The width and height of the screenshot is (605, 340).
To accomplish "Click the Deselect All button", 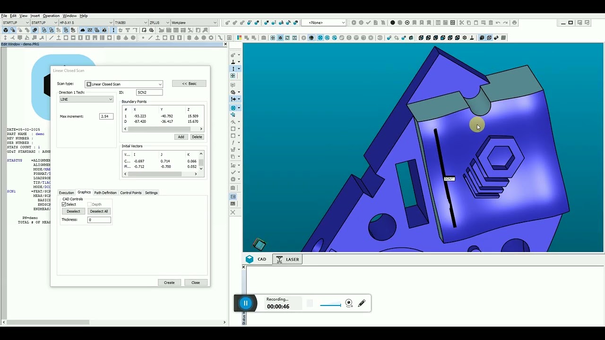I will 99,211.
